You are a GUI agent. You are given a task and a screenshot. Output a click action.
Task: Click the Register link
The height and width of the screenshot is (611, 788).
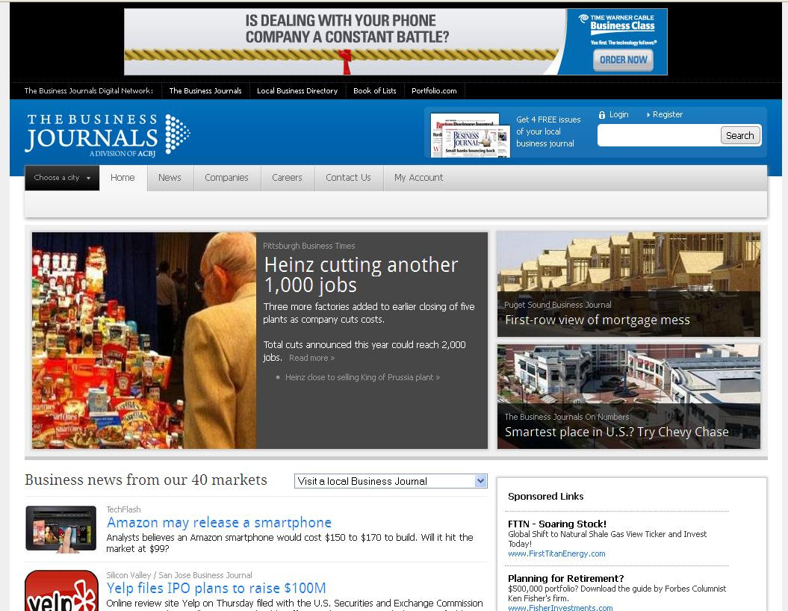668,114
